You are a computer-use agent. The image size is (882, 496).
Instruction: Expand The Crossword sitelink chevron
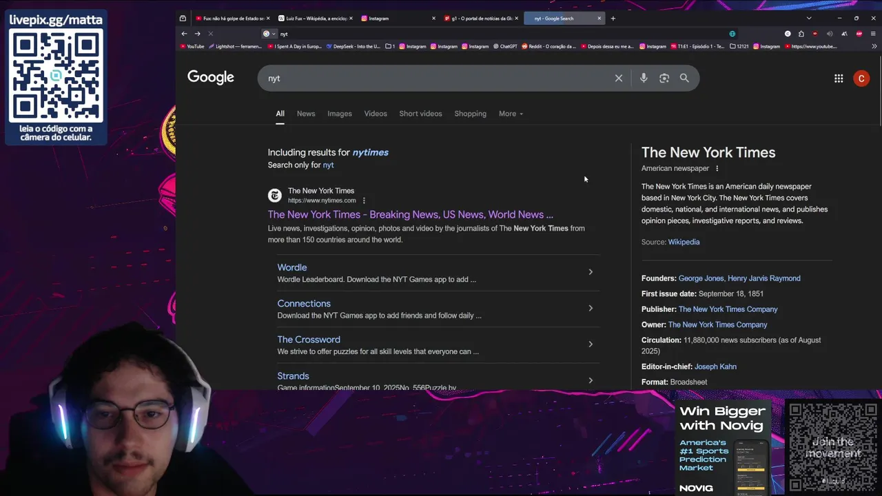(591, 344)
